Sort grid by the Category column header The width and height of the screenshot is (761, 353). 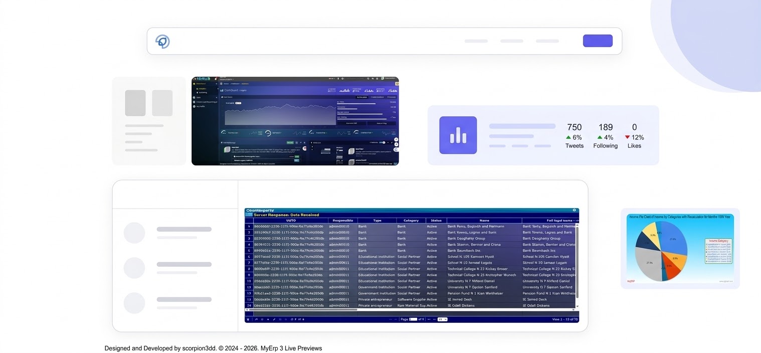point(411,220)
